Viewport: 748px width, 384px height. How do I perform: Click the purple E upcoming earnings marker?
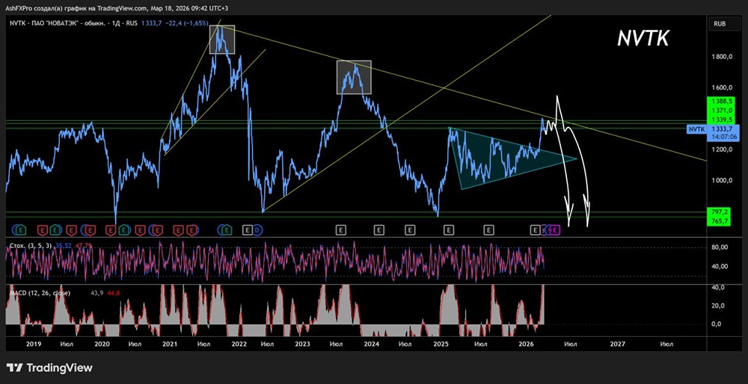[555, 230]
